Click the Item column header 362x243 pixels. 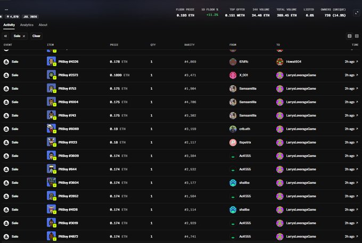(x=51, y=45)
